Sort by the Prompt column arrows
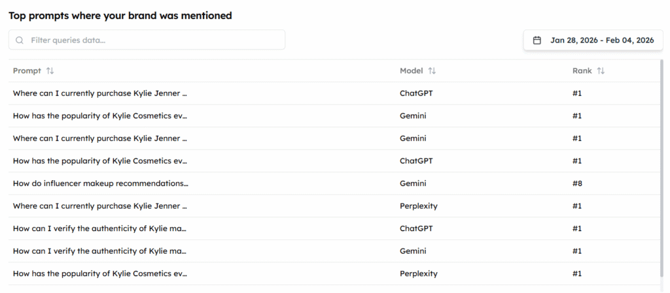This screenshot has height=293, width=670. tap(50, 70)
